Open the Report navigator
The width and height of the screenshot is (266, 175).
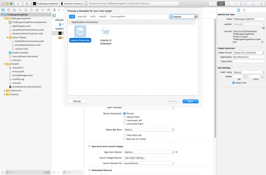pyautogui.click(x=49, y=10)
